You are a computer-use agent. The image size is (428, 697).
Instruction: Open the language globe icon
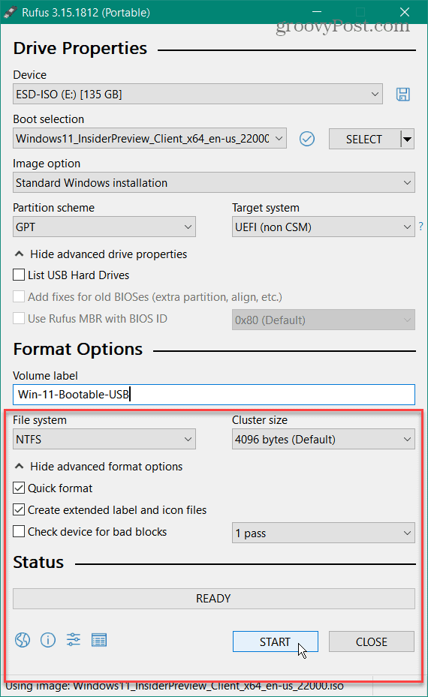(x=23, y=640)
